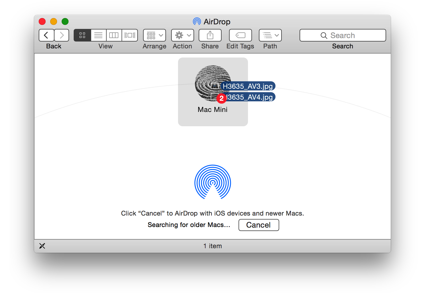The height and width of the screenshot is (298, 430).
Task: Click the Mac Mini label
Action: [212, 110]
